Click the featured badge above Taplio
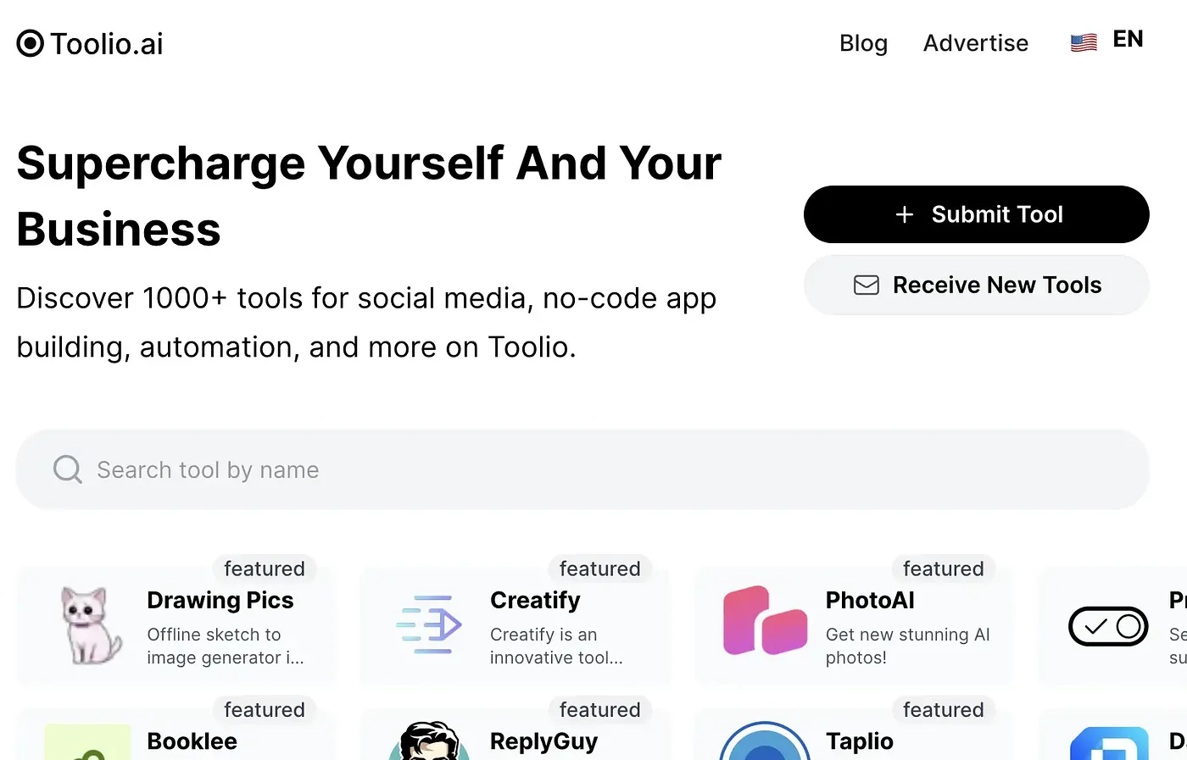The height and width of the screenshot is (760, 1187). (943, 710)
